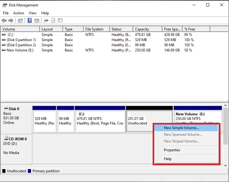Sort the list by the File System column header
The width and height of the screenshot is (229, 182).
(94, 29)
